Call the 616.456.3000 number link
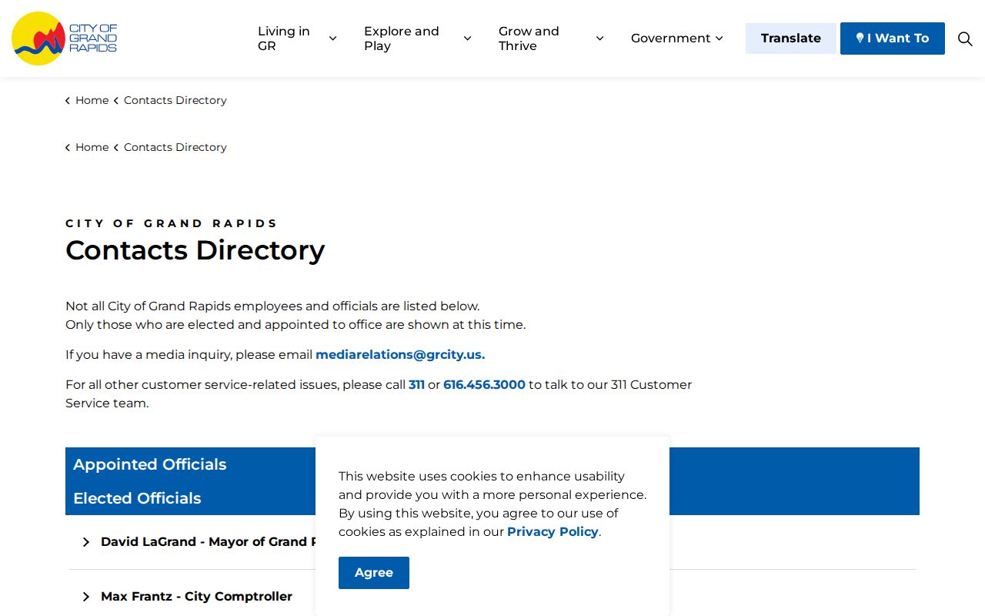 coord(484,384)
